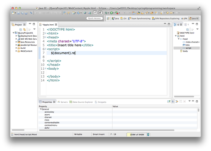Click the Print toolbar icon

pyautogui.click(x=26, y=13)
